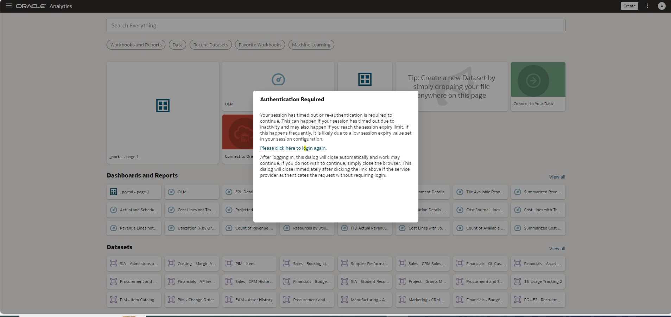Open the page menu with three dots

click(647, 6)
